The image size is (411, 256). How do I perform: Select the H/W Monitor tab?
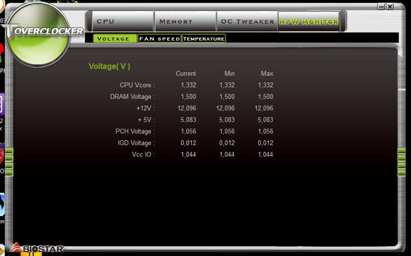click(x=308, y=22)
